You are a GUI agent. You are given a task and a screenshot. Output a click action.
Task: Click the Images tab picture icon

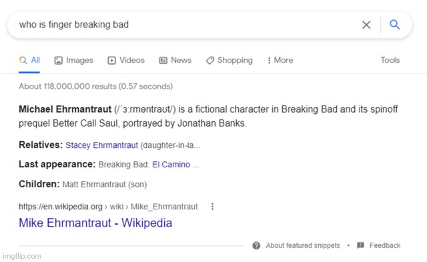[58, 60]
